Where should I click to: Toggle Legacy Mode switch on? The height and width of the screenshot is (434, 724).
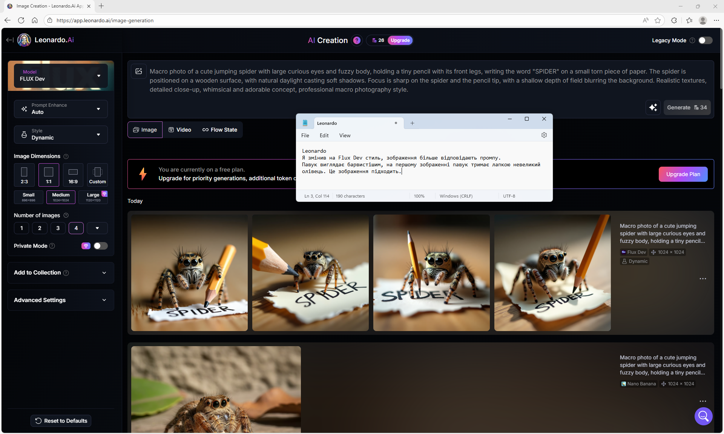(705, 40)
